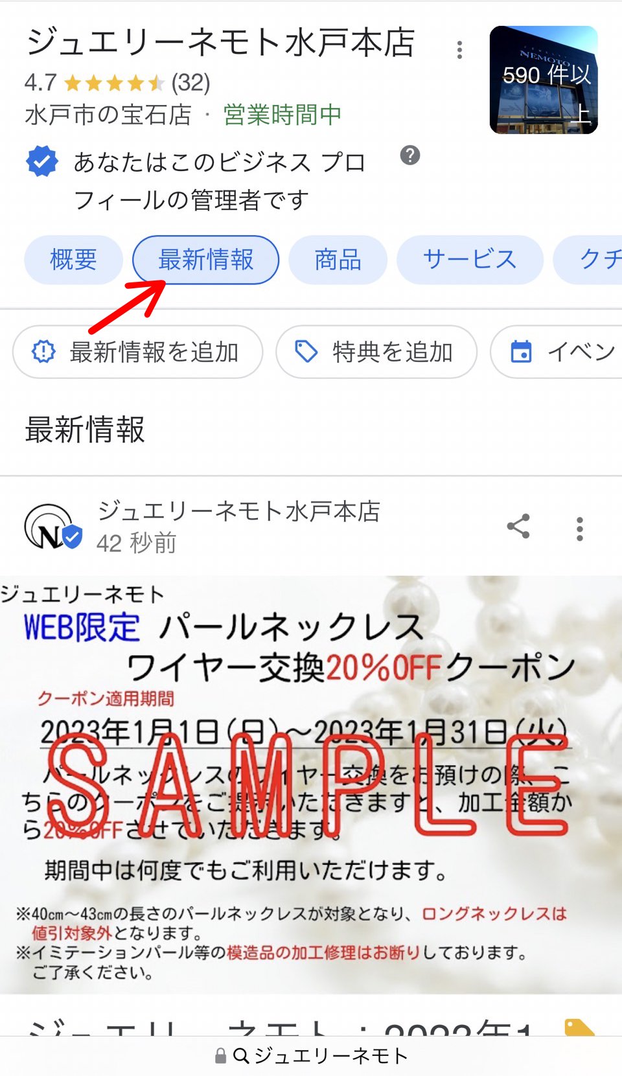Switch to the 商品 tab
622x1076 pixels.
point(338,260)
